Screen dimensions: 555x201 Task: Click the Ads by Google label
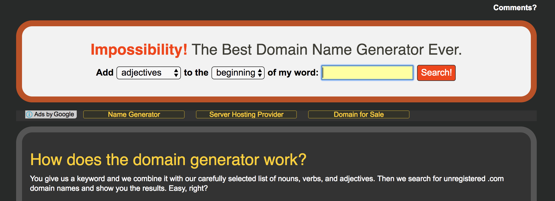point(54,114)
